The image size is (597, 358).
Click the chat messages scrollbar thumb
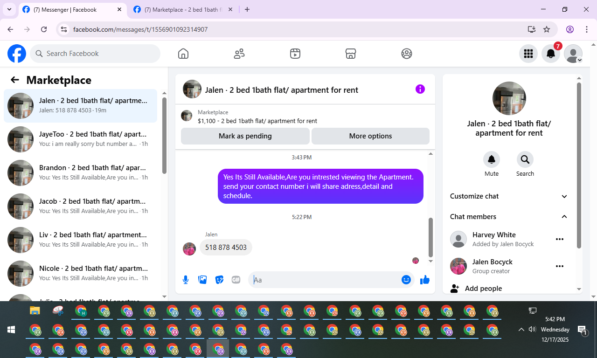(430, 237)
